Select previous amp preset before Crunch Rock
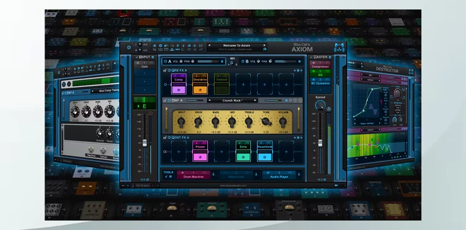Viewport: 466px width, 230px height. click(x=209, y=101)
